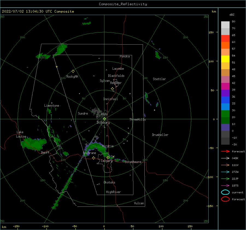Image resolution: width=246 pixels, height=230 pixels.
Task: Click the Banff label
Action: [x=45, y=152]
